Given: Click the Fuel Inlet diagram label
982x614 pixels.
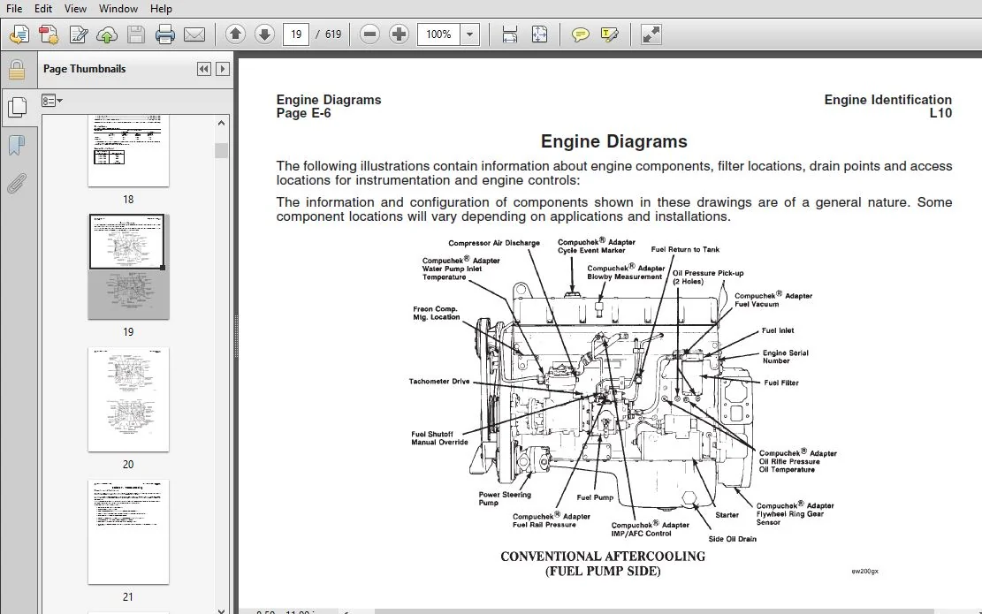Looking at the screenshot, I should (x=777, y=330).
